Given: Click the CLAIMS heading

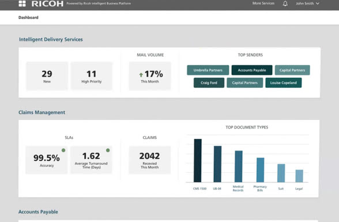Looking at the screenshot, I should tap(150, 137).
